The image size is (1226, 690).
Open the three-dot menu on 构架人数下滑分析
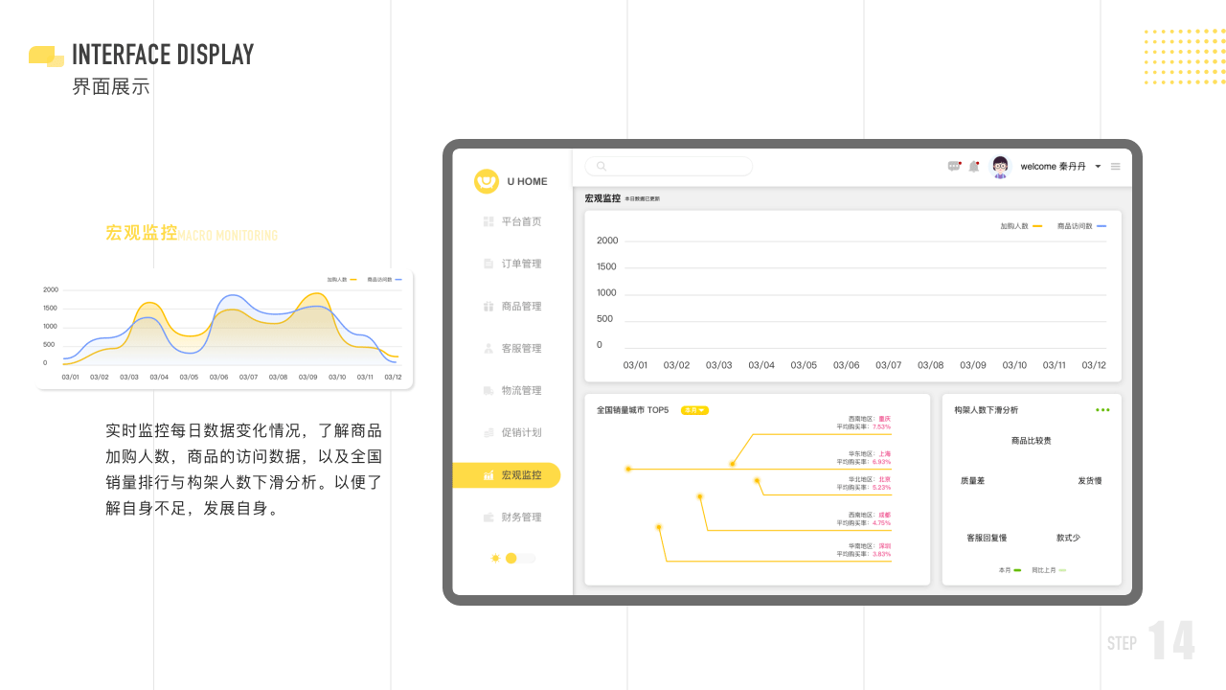(x=1102, y=409)
